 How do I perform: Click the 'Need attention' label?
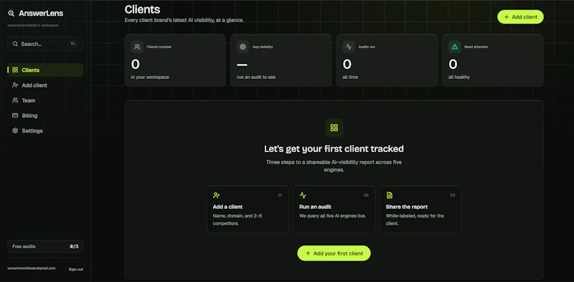click(x=476, y=47)
